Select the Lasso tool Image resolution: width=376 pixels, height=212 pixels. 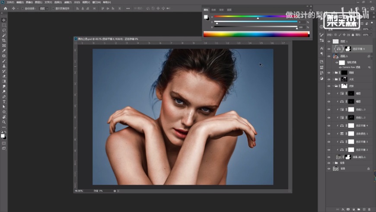point(4,30)
